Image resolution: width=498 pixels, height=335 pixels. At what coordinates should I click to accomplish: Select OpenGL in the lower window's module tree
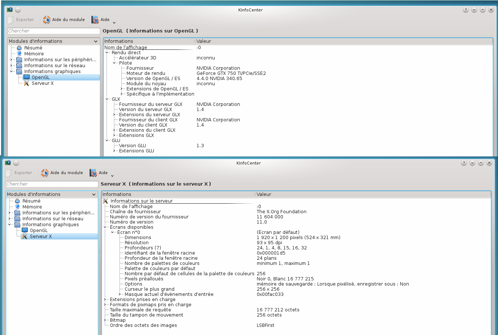(38, 231)
